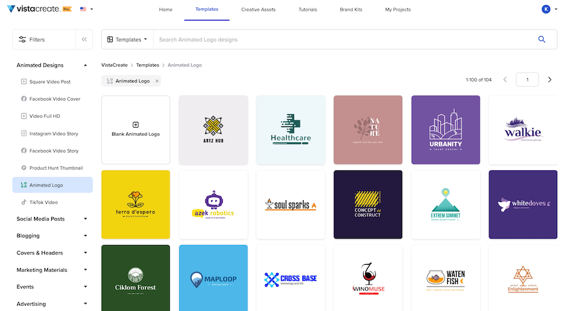Open the K user account avatar
This screenshot has width=570, height=311.
pos(546,10)
